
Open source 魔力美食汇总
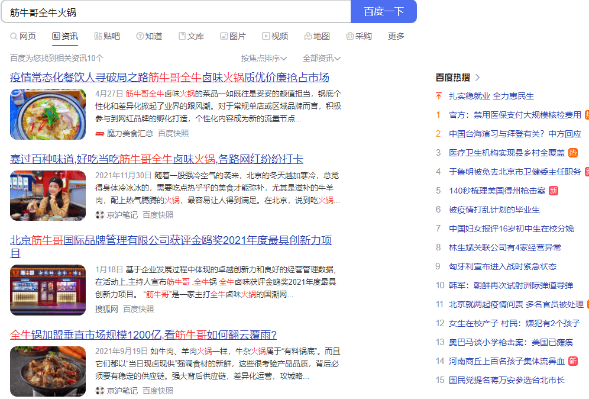(x=130, y=134)
